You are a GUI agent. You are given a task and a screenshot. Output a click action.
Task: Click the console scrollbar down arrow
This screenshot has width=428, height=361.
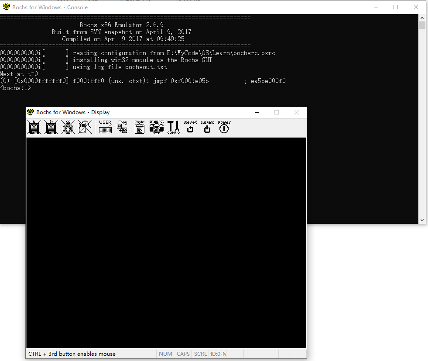pyautogui.click(x=422, y=220)
